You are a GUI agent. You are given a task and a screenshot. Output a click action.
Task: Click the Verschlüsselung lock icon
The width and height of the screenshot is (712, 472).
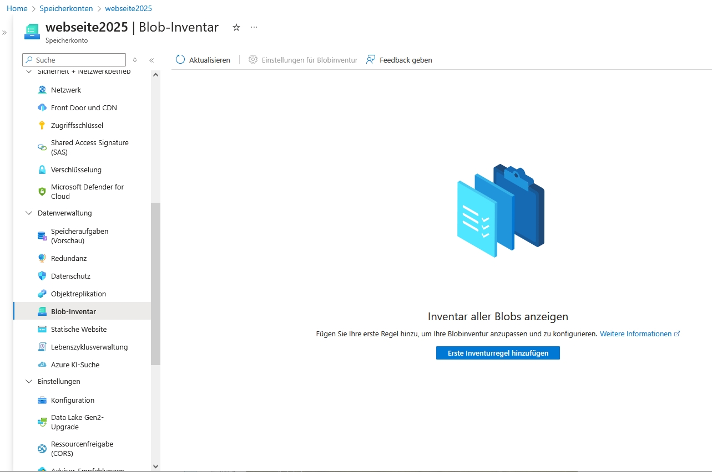tap(42, 170)
